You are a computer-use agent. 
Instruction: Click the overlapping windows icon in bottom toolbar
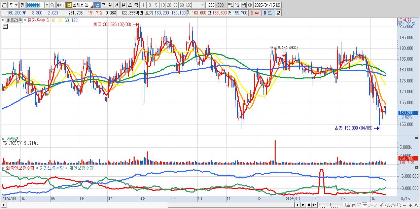click(353, 205)
